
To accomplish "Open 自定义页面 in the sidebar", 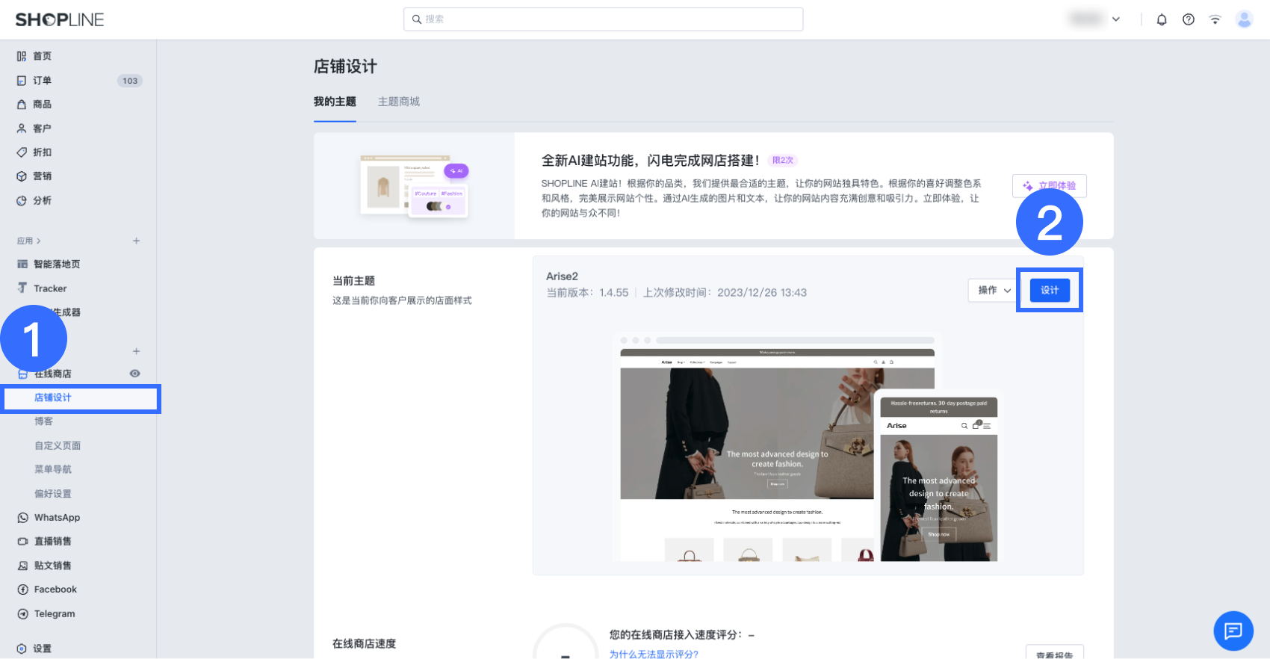I will [58, 445].
